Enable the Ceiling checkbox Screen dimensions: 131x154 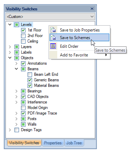pos(23,41)
